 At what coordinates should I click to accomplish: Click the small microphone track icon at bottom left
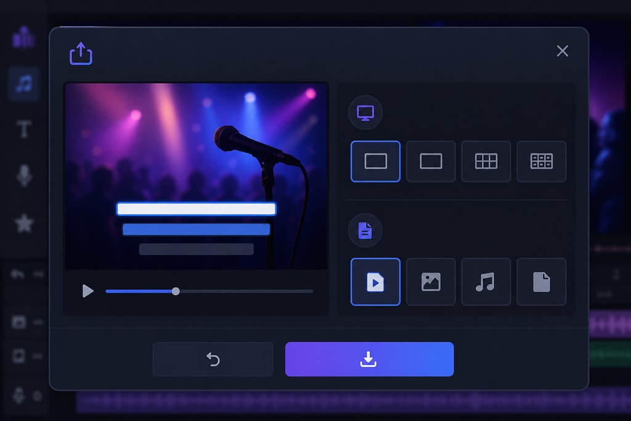18,395
